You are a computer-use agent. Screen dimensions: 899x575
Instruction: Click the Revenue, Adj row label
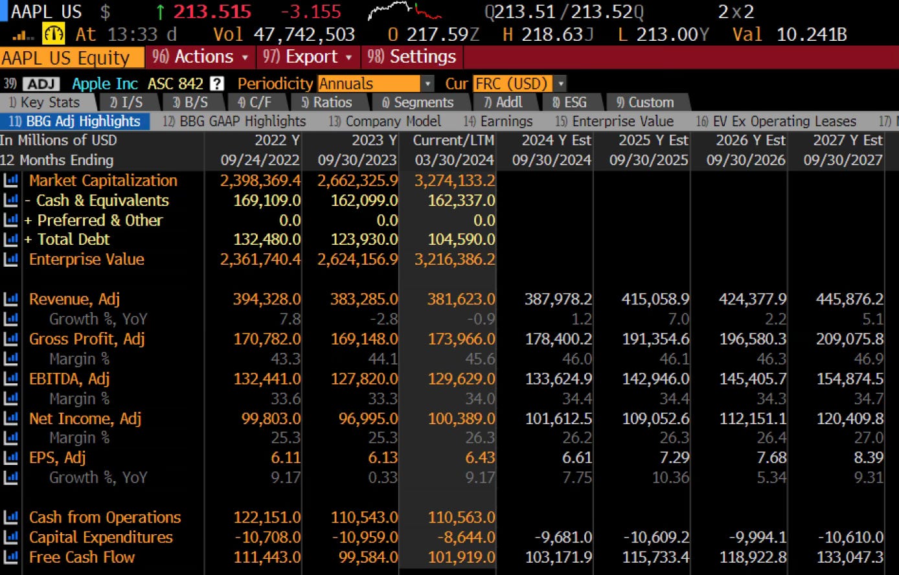74,299
